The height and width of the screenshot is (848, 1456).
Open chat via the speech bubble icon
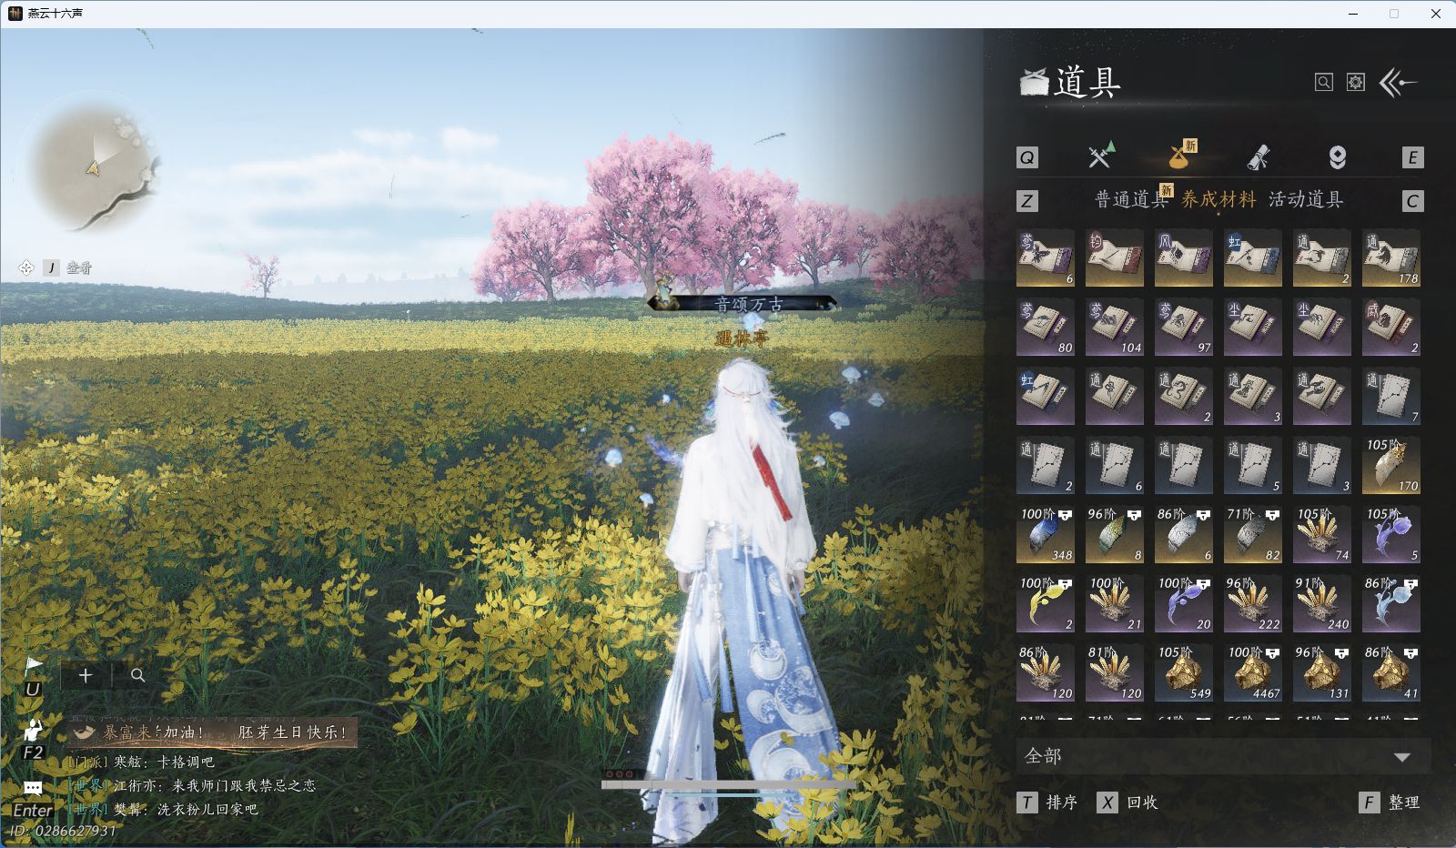point(33,788)
